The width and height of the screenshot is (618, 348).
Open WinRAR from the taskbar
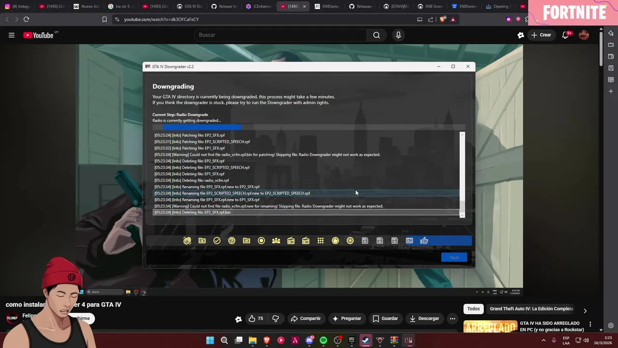[394, 340]
